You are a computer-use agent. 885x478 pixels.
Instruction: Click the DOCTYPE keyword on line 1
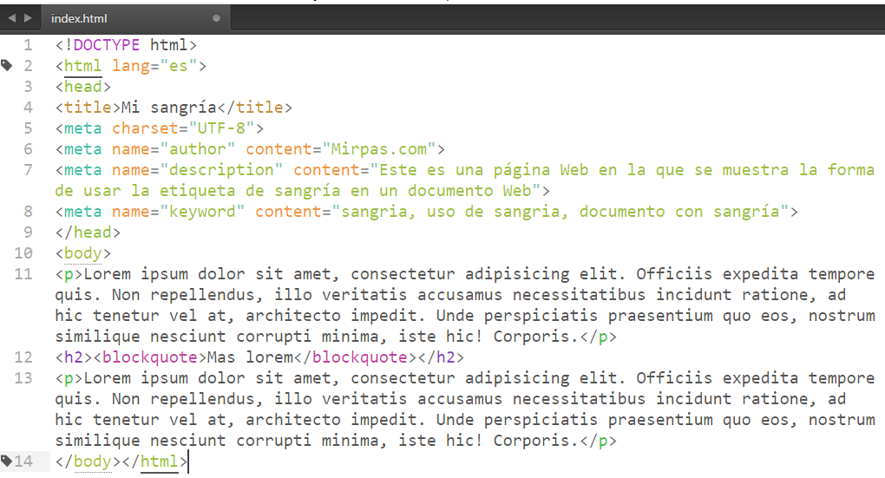107,45
